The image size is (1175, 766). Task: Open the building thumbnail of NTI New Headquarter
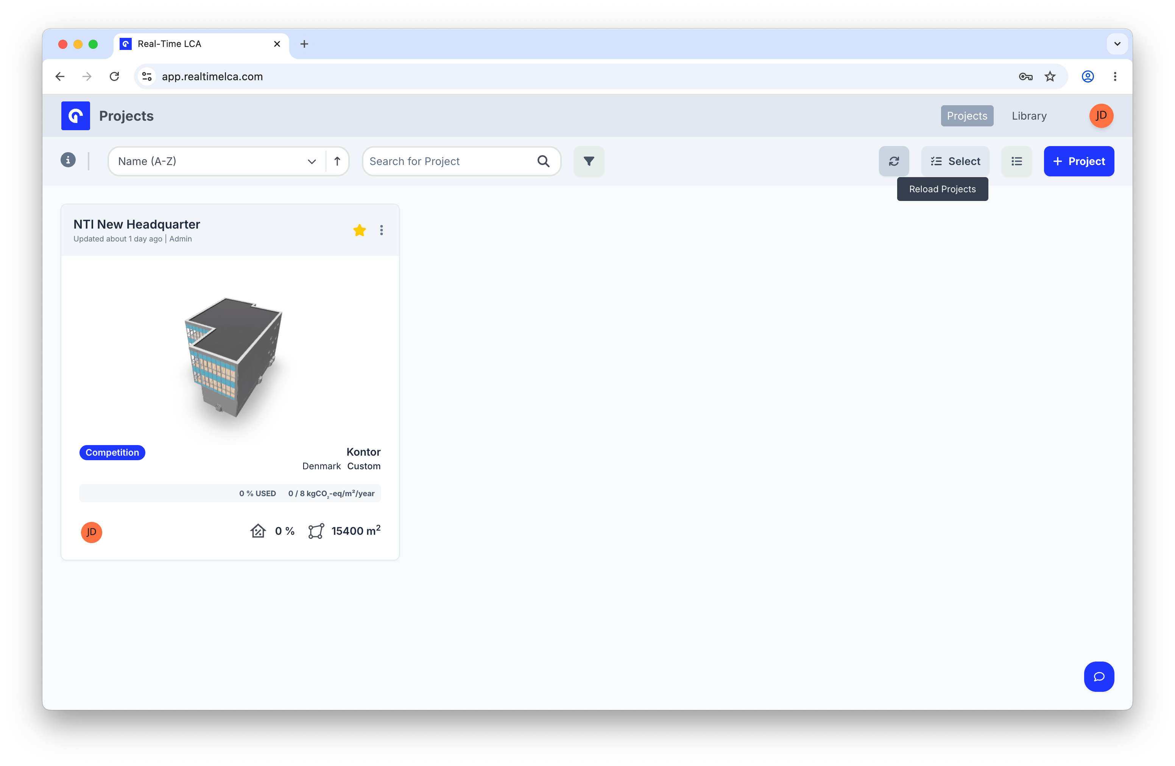(x=234, y=357)
